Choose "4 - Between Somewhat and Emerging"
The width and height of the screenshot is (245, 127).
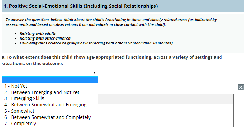45,105
